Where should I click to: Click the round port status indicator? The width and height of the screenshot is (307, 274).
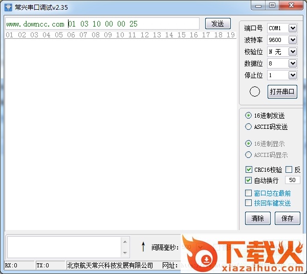pyautogui.click(x=254, y=92)
